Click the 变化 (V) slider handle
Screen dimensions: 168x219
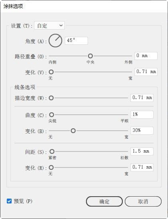51,72
